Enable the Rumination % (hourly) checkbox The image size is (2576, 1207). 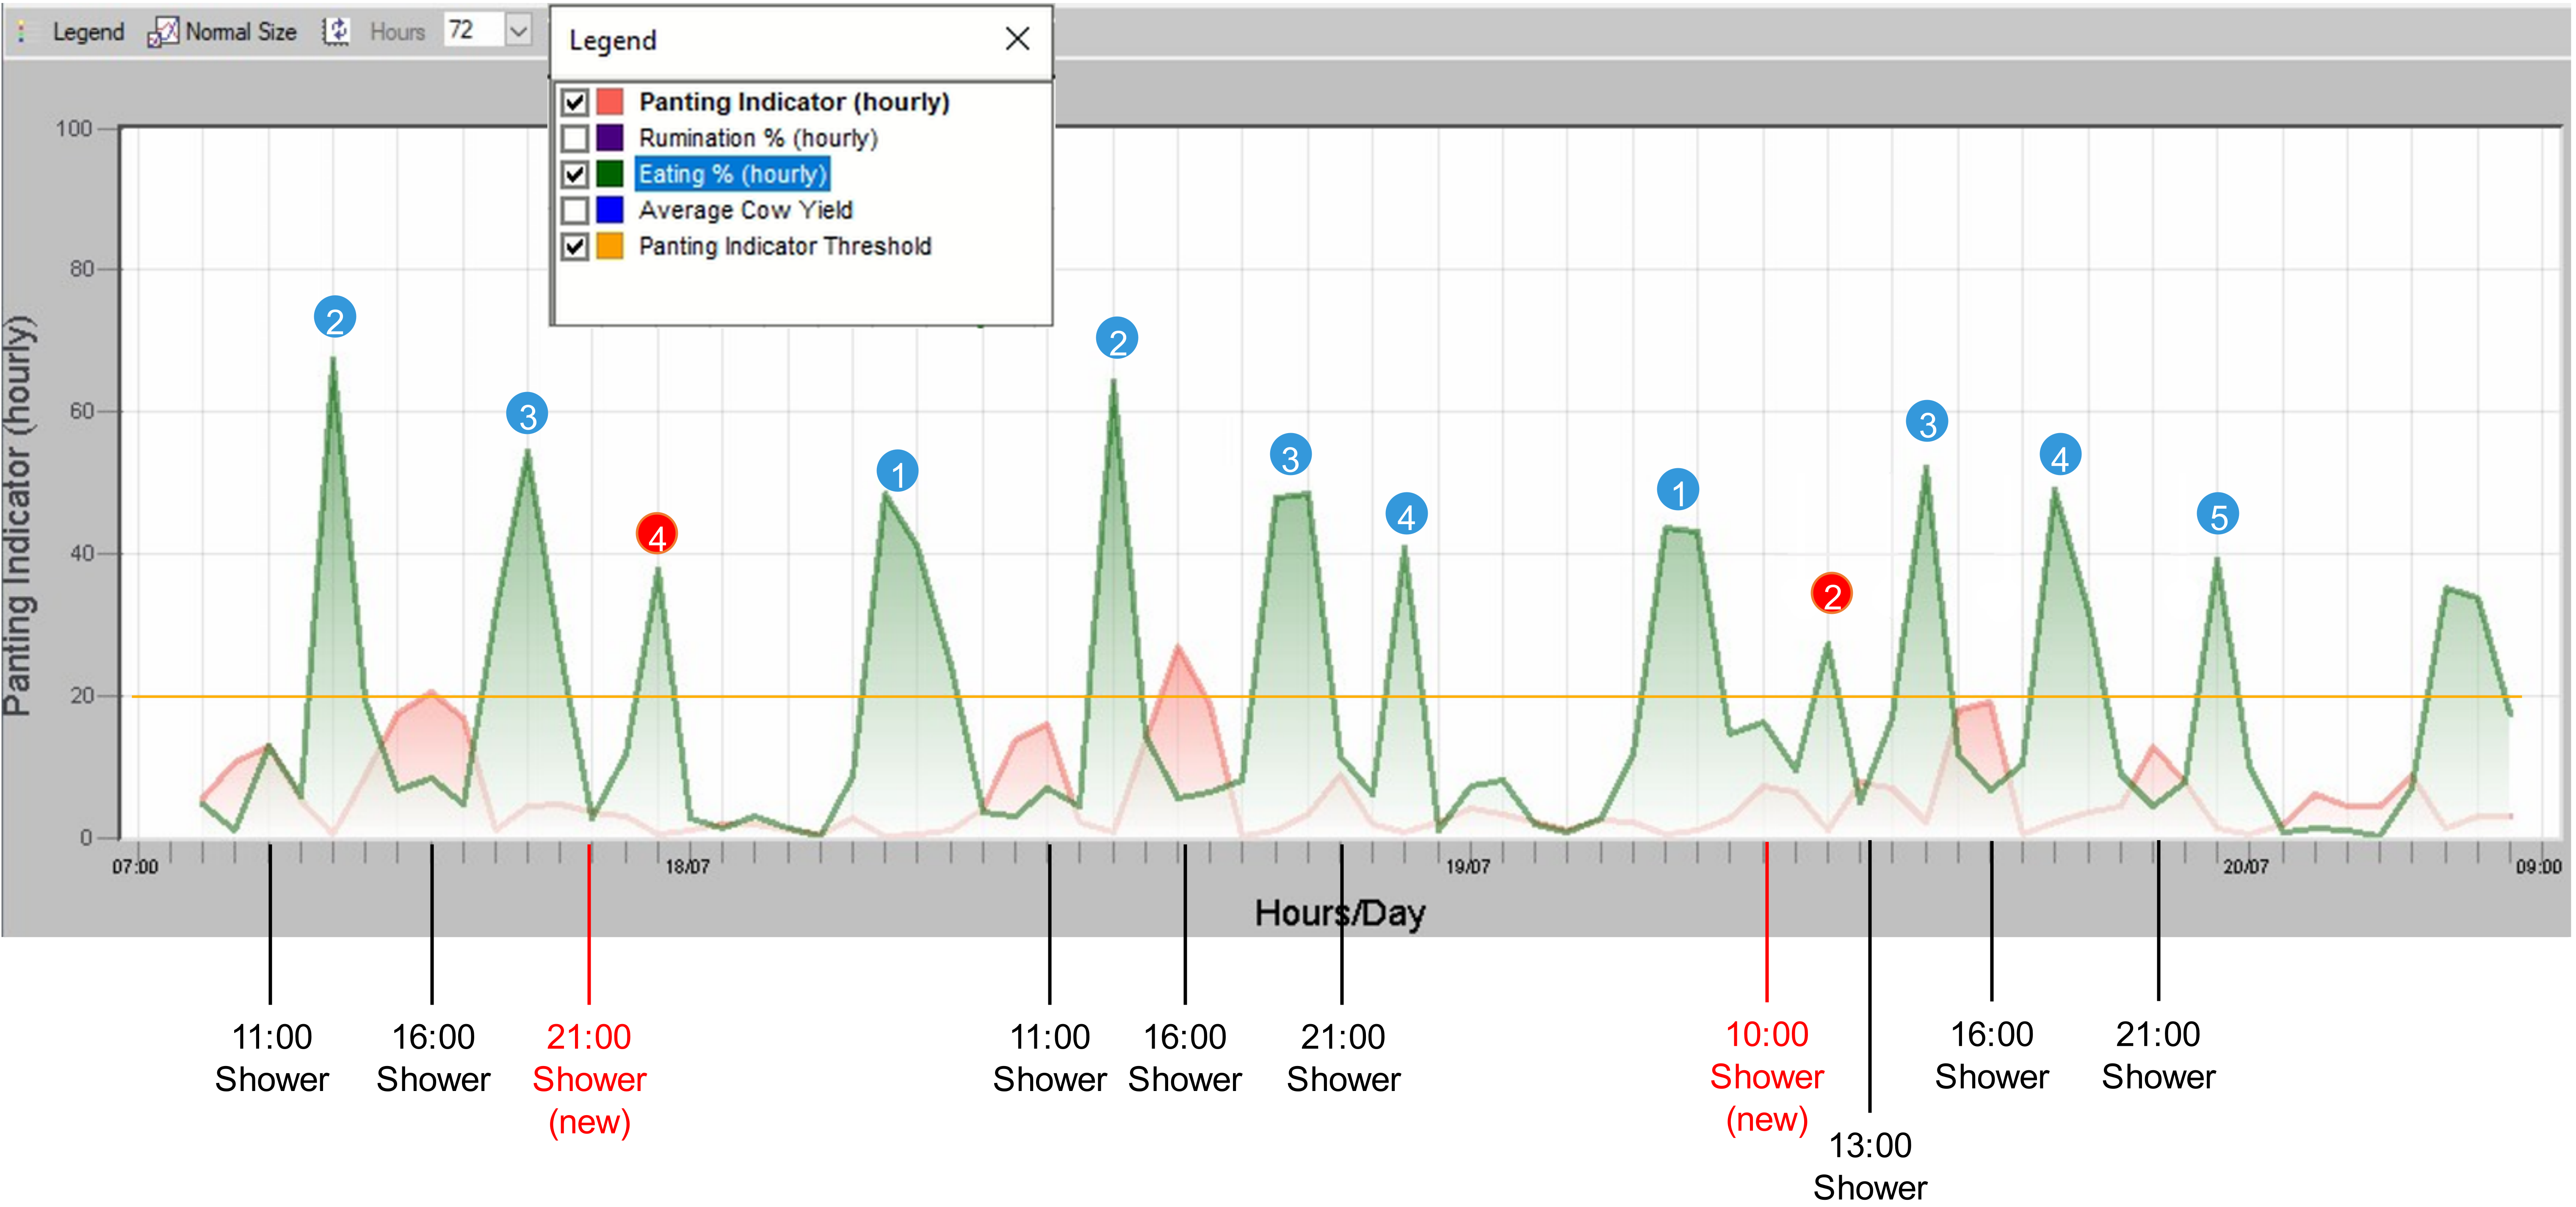(575, 138)
